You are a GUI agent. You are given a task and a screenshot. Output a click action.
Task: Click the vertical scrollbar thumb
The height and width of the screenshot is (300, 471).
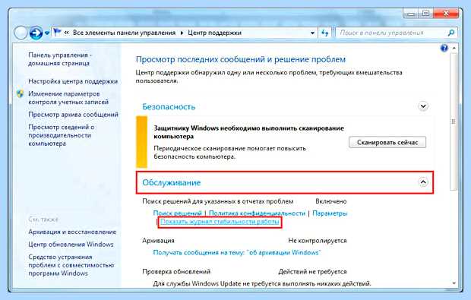click(454, 122)
